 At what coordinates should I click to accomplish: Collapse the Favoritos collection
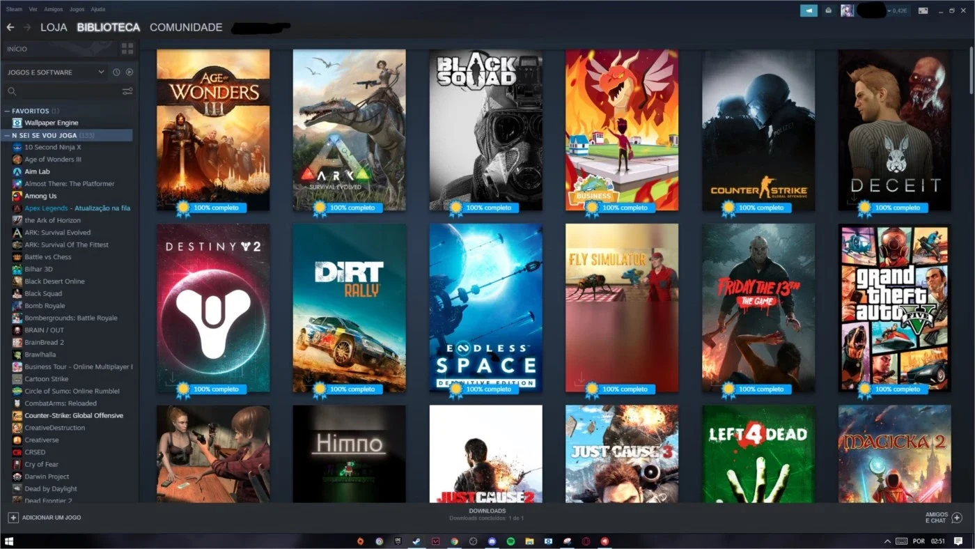pyautogui.click(x=7, y=111)
